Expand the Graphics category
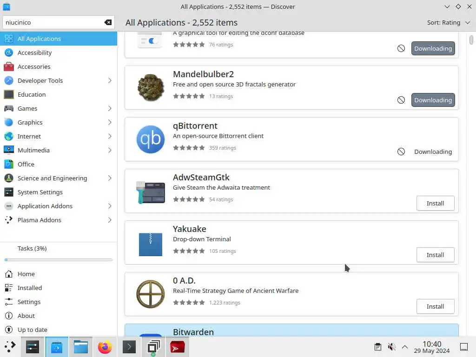476x357 pixels. (110, 123)
